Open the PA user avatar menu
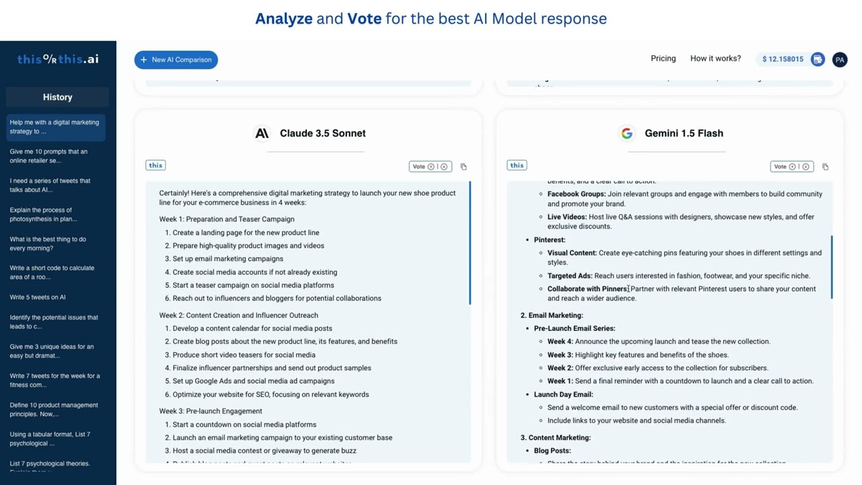Image resolution: width=862 pixels, height=485 pixels. [x=840, y=59]
